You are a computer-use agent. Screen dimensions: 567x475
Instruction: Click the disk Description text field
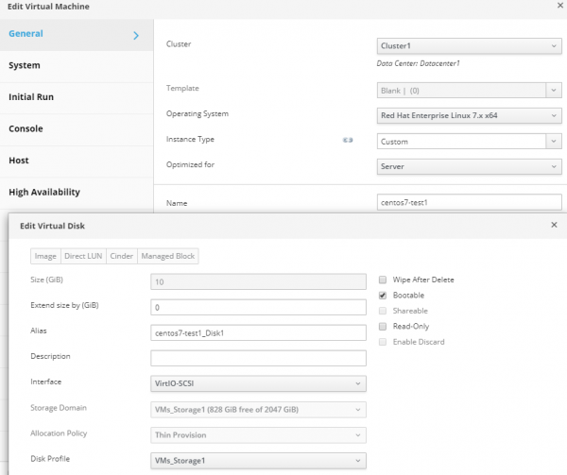coord(257,358)
